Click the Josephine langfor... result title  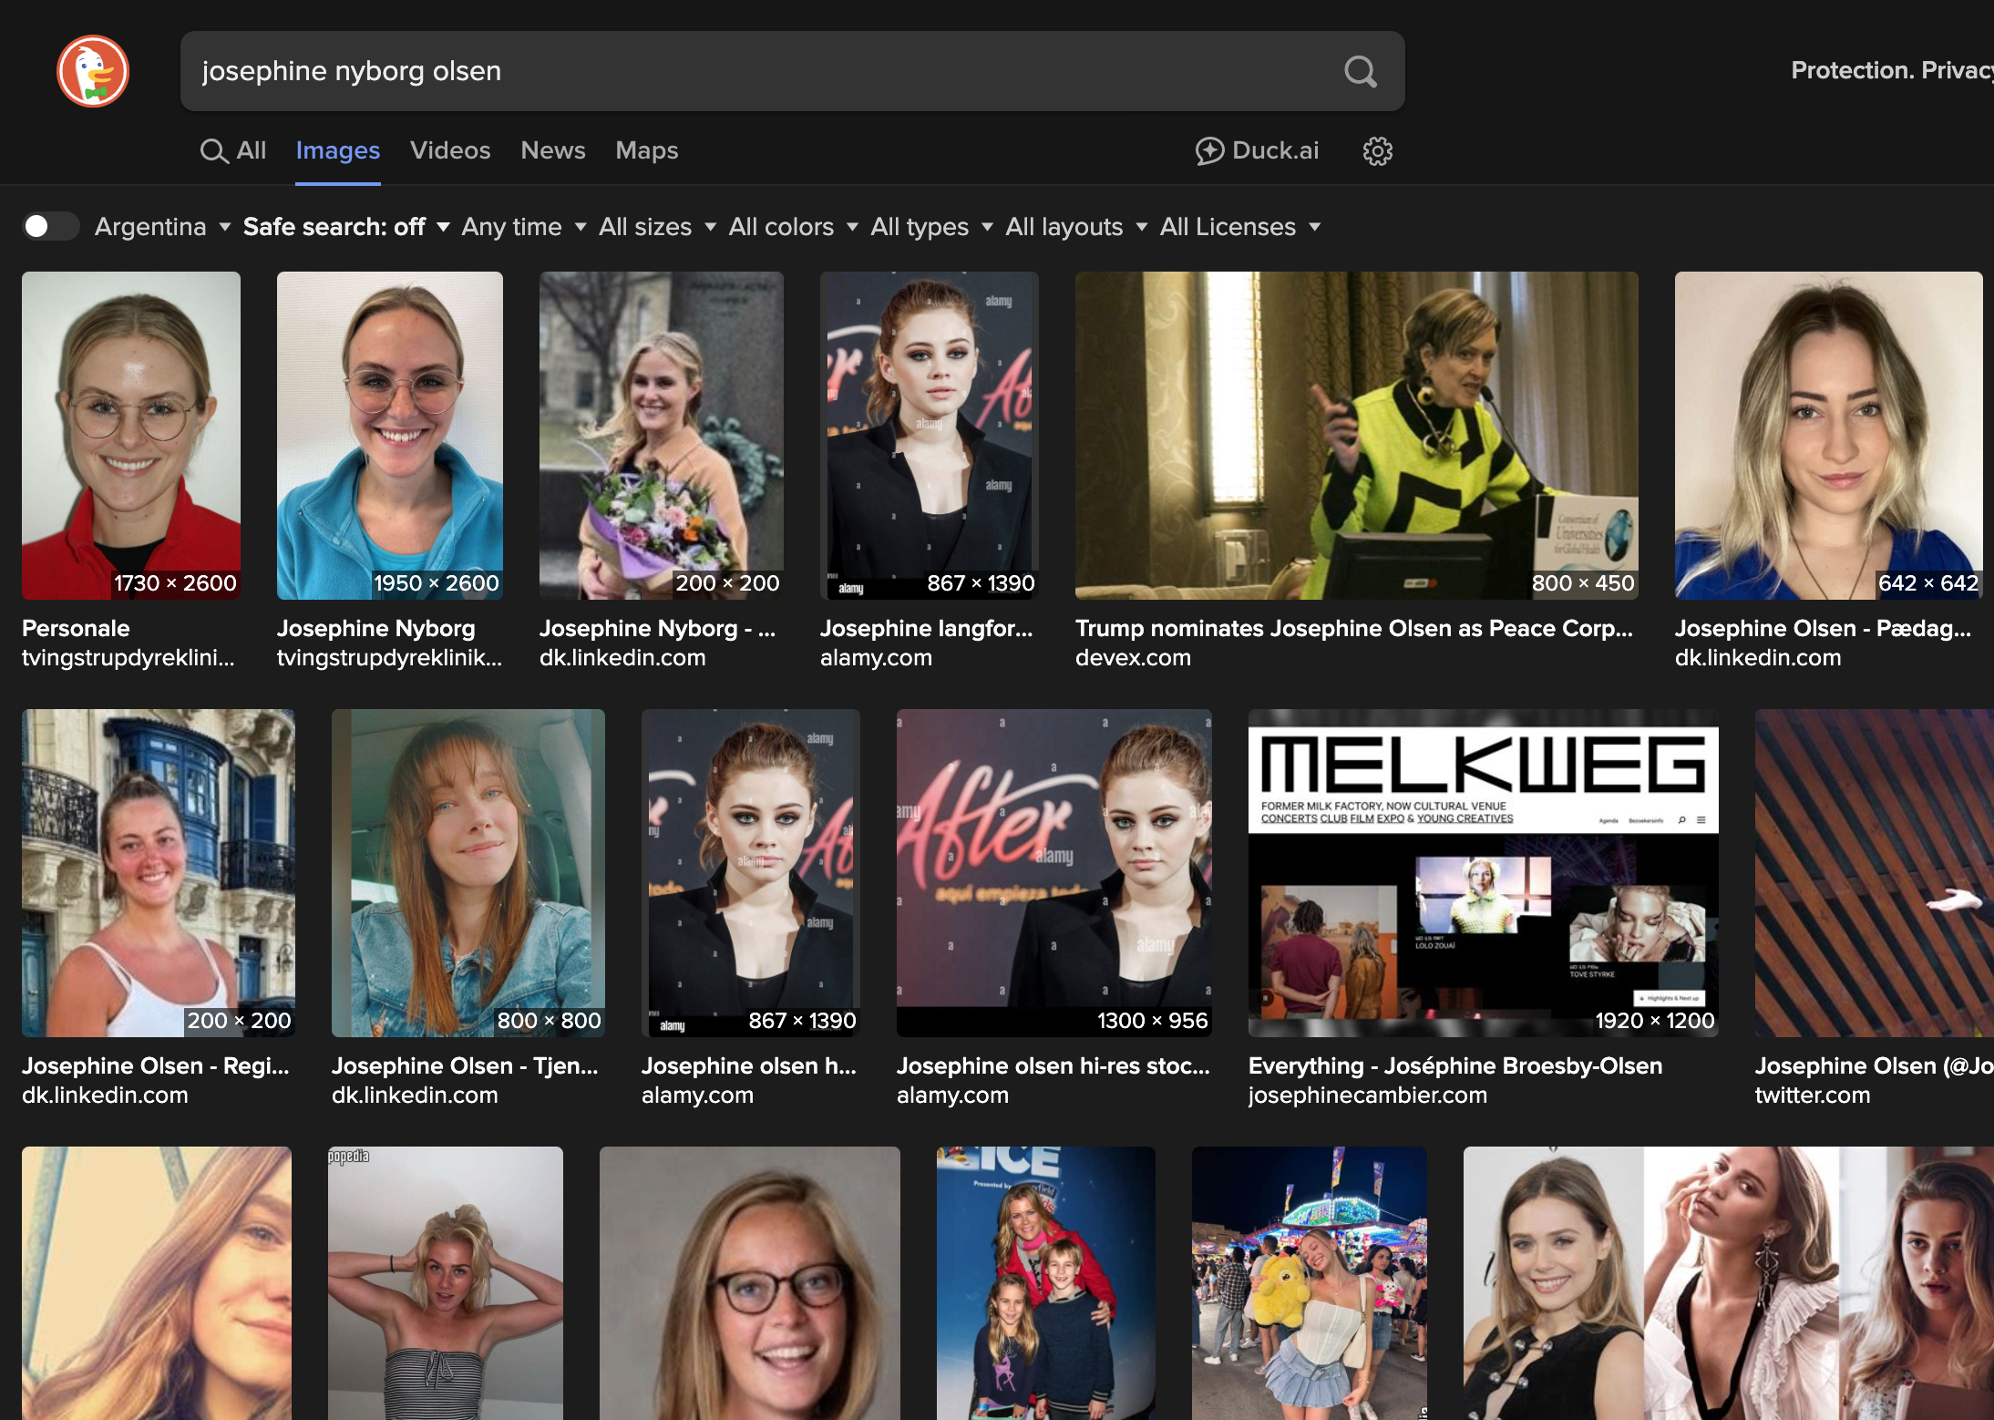click(x=927, y=628)
